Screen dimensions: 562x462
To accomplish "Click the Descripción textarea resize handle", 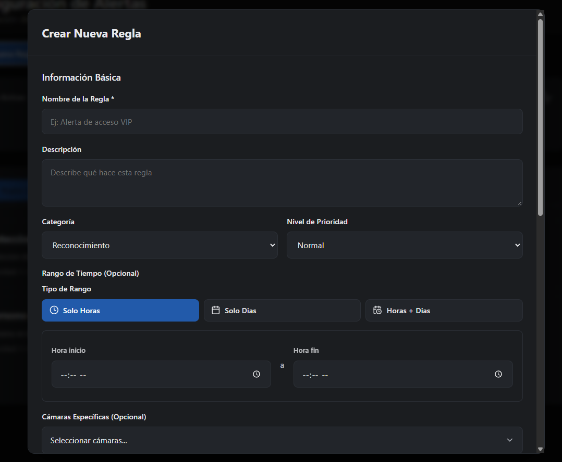I will [520, 203].
